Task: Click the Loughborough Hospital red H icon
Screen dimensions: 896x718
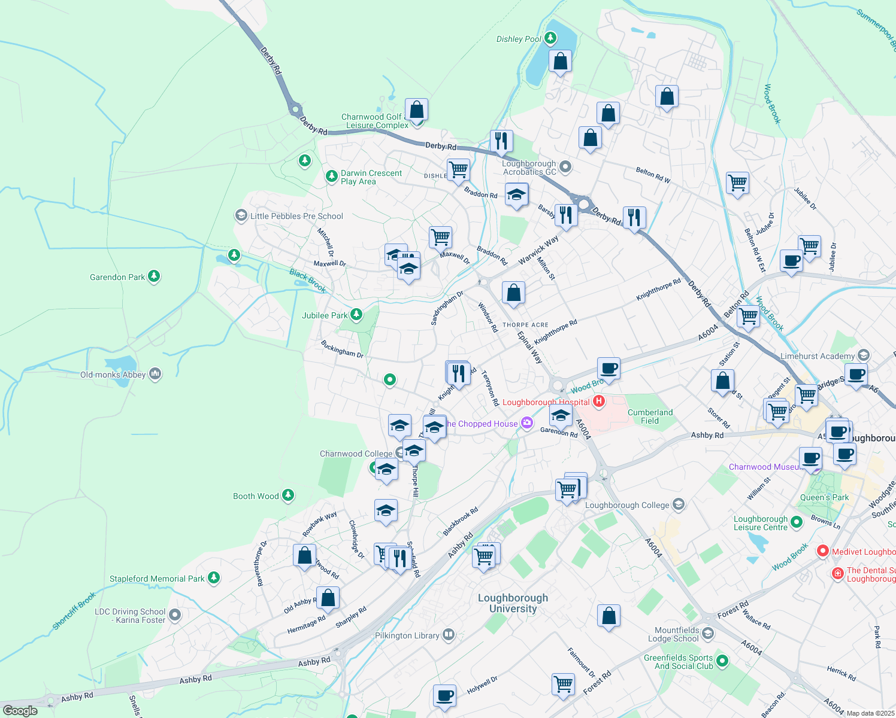Action: point(598,401)
